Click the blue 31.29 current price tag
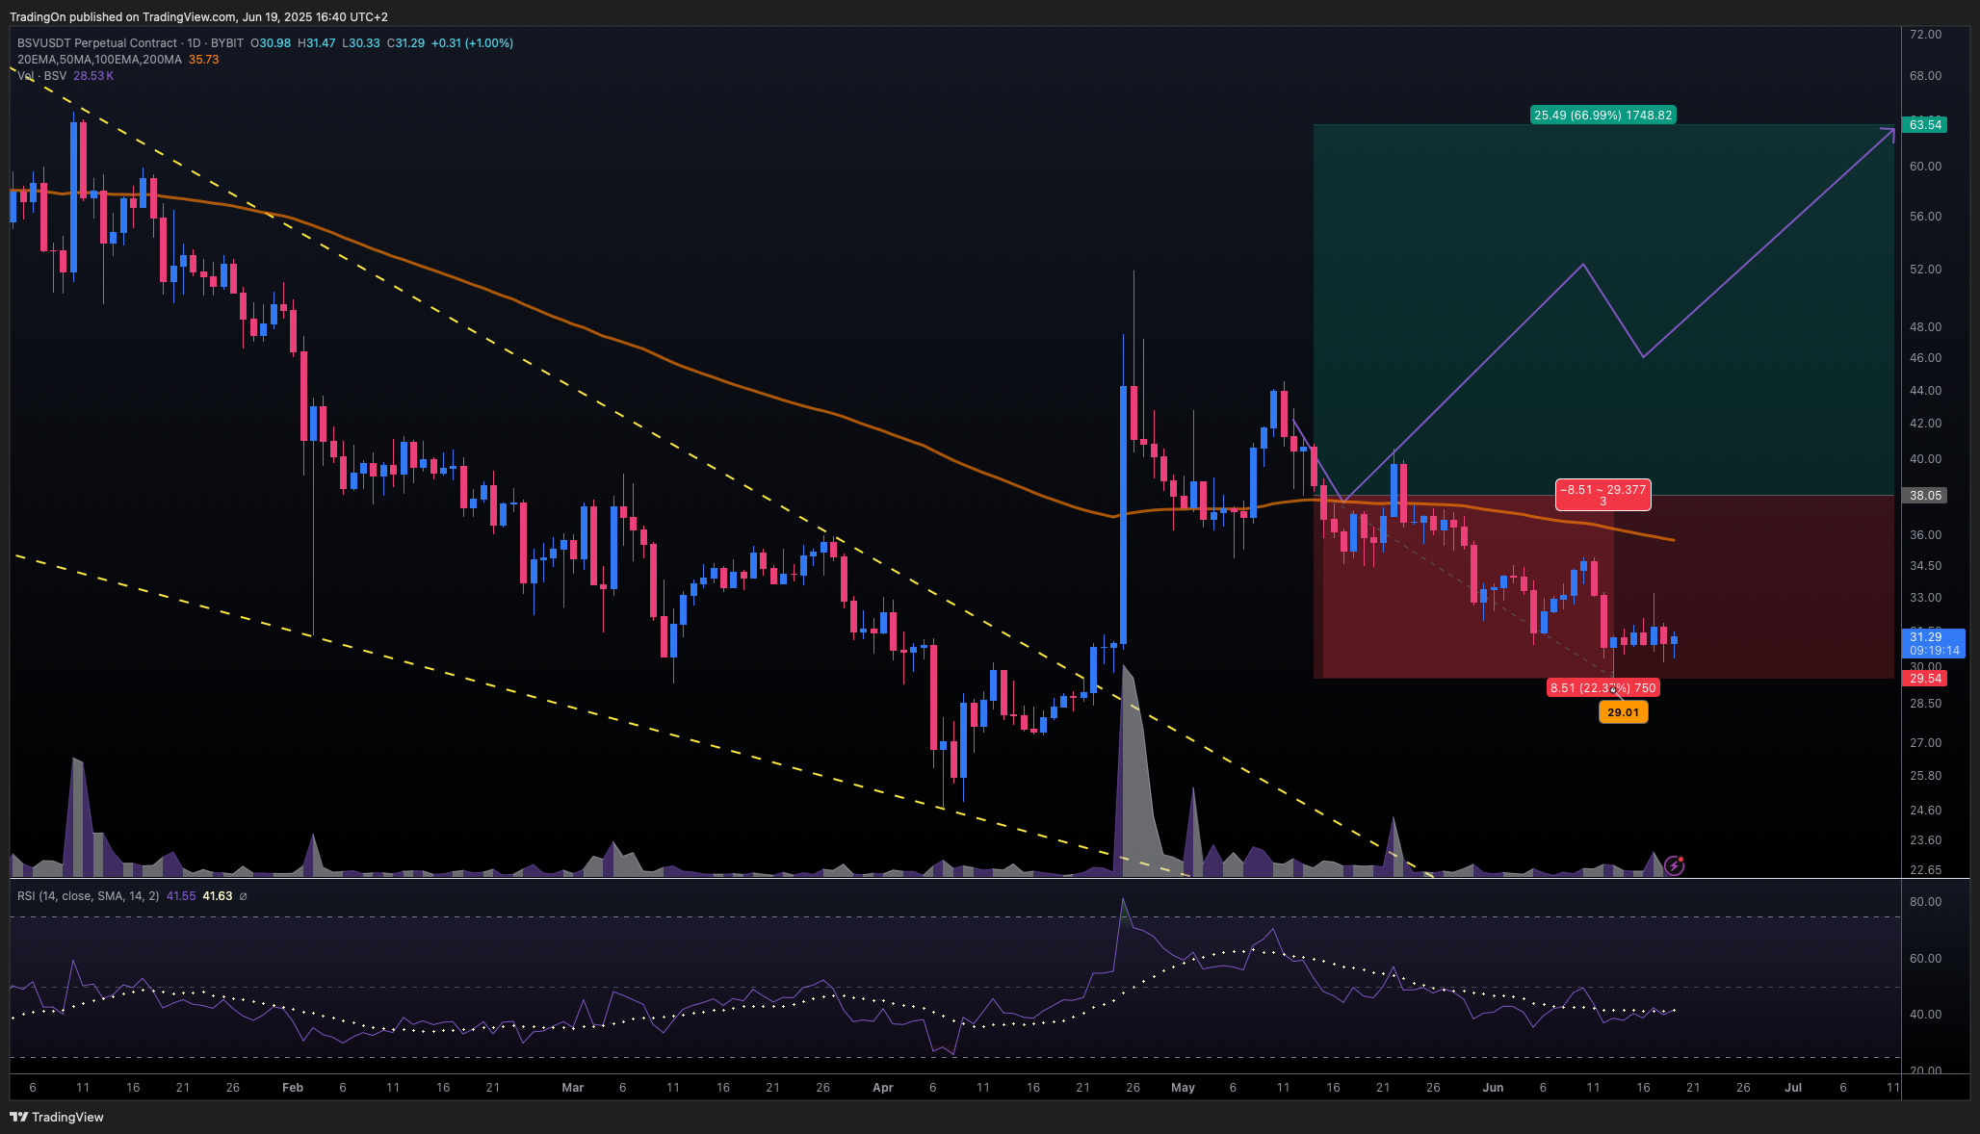 (x=1934, y=643)
